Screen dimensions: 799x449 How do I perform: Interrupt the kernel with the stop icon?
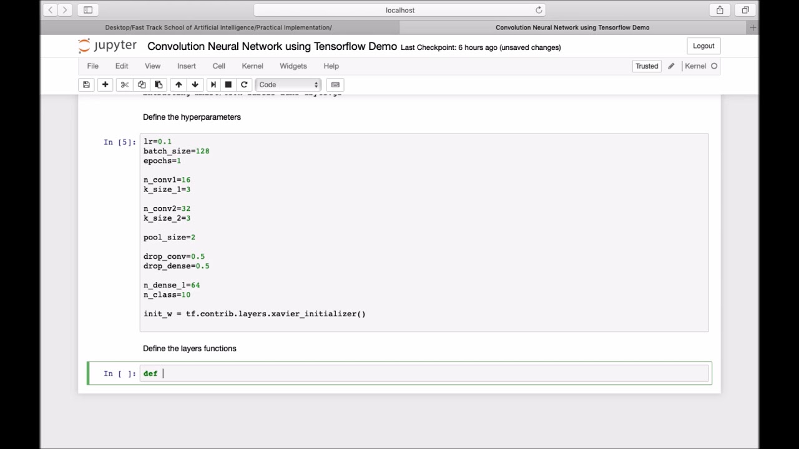pyautogui.click(x=228, y=85)
